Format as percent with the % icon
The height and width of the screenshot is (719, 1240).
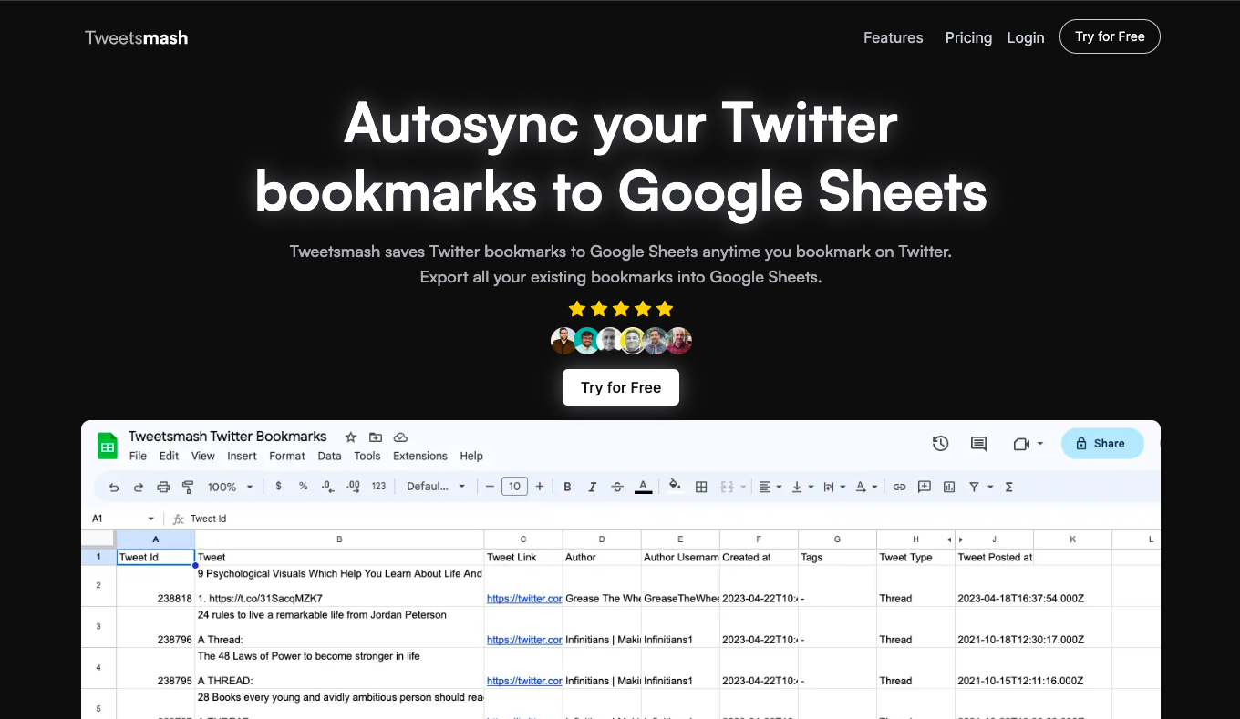[303, 487]
